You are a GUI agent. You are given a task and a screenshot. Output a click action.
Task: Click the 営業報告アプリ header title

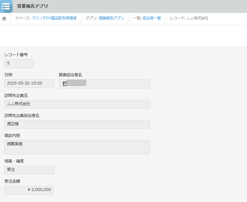[32, 6]
